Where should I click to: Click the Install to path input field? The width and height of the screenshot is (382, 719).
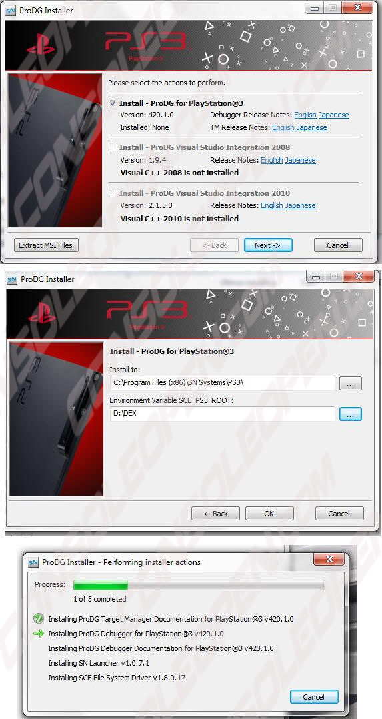223,383
